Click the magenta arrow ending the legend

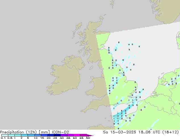[91, 135]
